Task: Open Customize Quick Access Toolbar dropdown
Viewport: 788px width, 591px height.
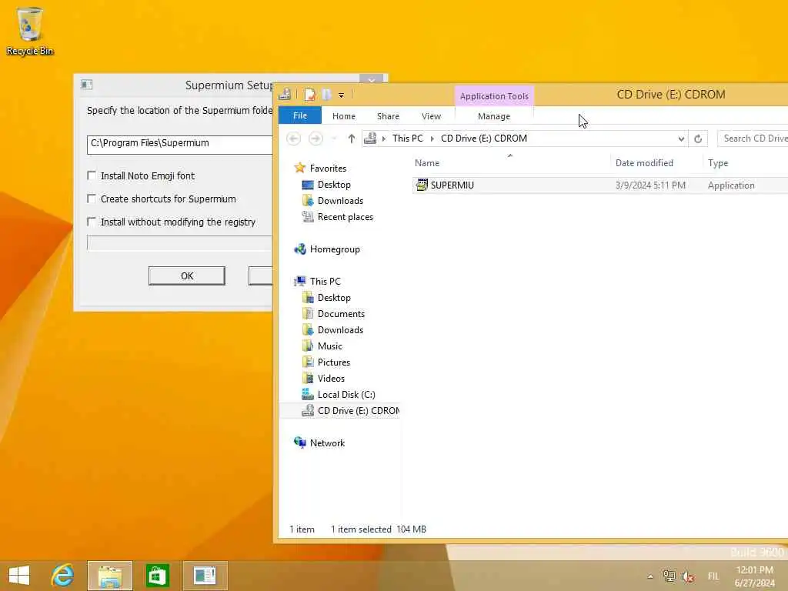Action: click(341, 95)
